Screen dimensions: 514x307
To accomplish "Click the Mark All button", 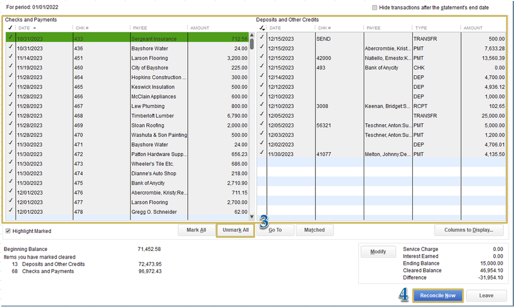I will [197, 230].
